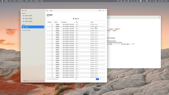This screenshot has width=169, height=95.
Task: Select the topic records tab icon
Action: click(x=76, y=19)
